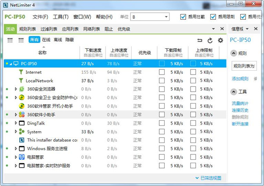Switch to the 优先级 tab
The image size is (264, 186).
coord(124,29)
